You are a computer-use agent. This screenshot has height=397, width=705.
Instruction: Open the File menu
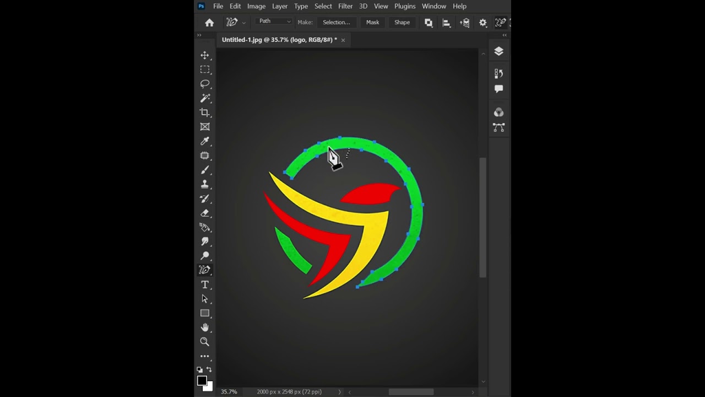[x=218, y=6]
